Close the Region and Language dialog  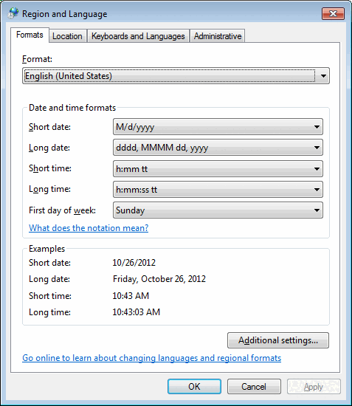(x=333, y=13)
